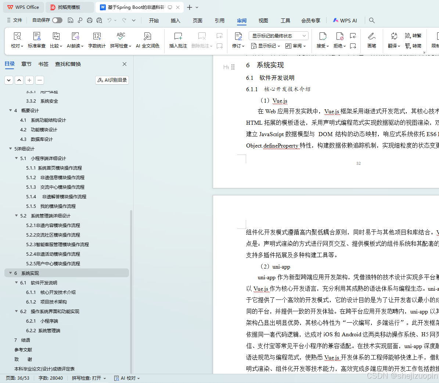Select 5.1.3 交流中心模块操作流程 entry

pos(55,187)
